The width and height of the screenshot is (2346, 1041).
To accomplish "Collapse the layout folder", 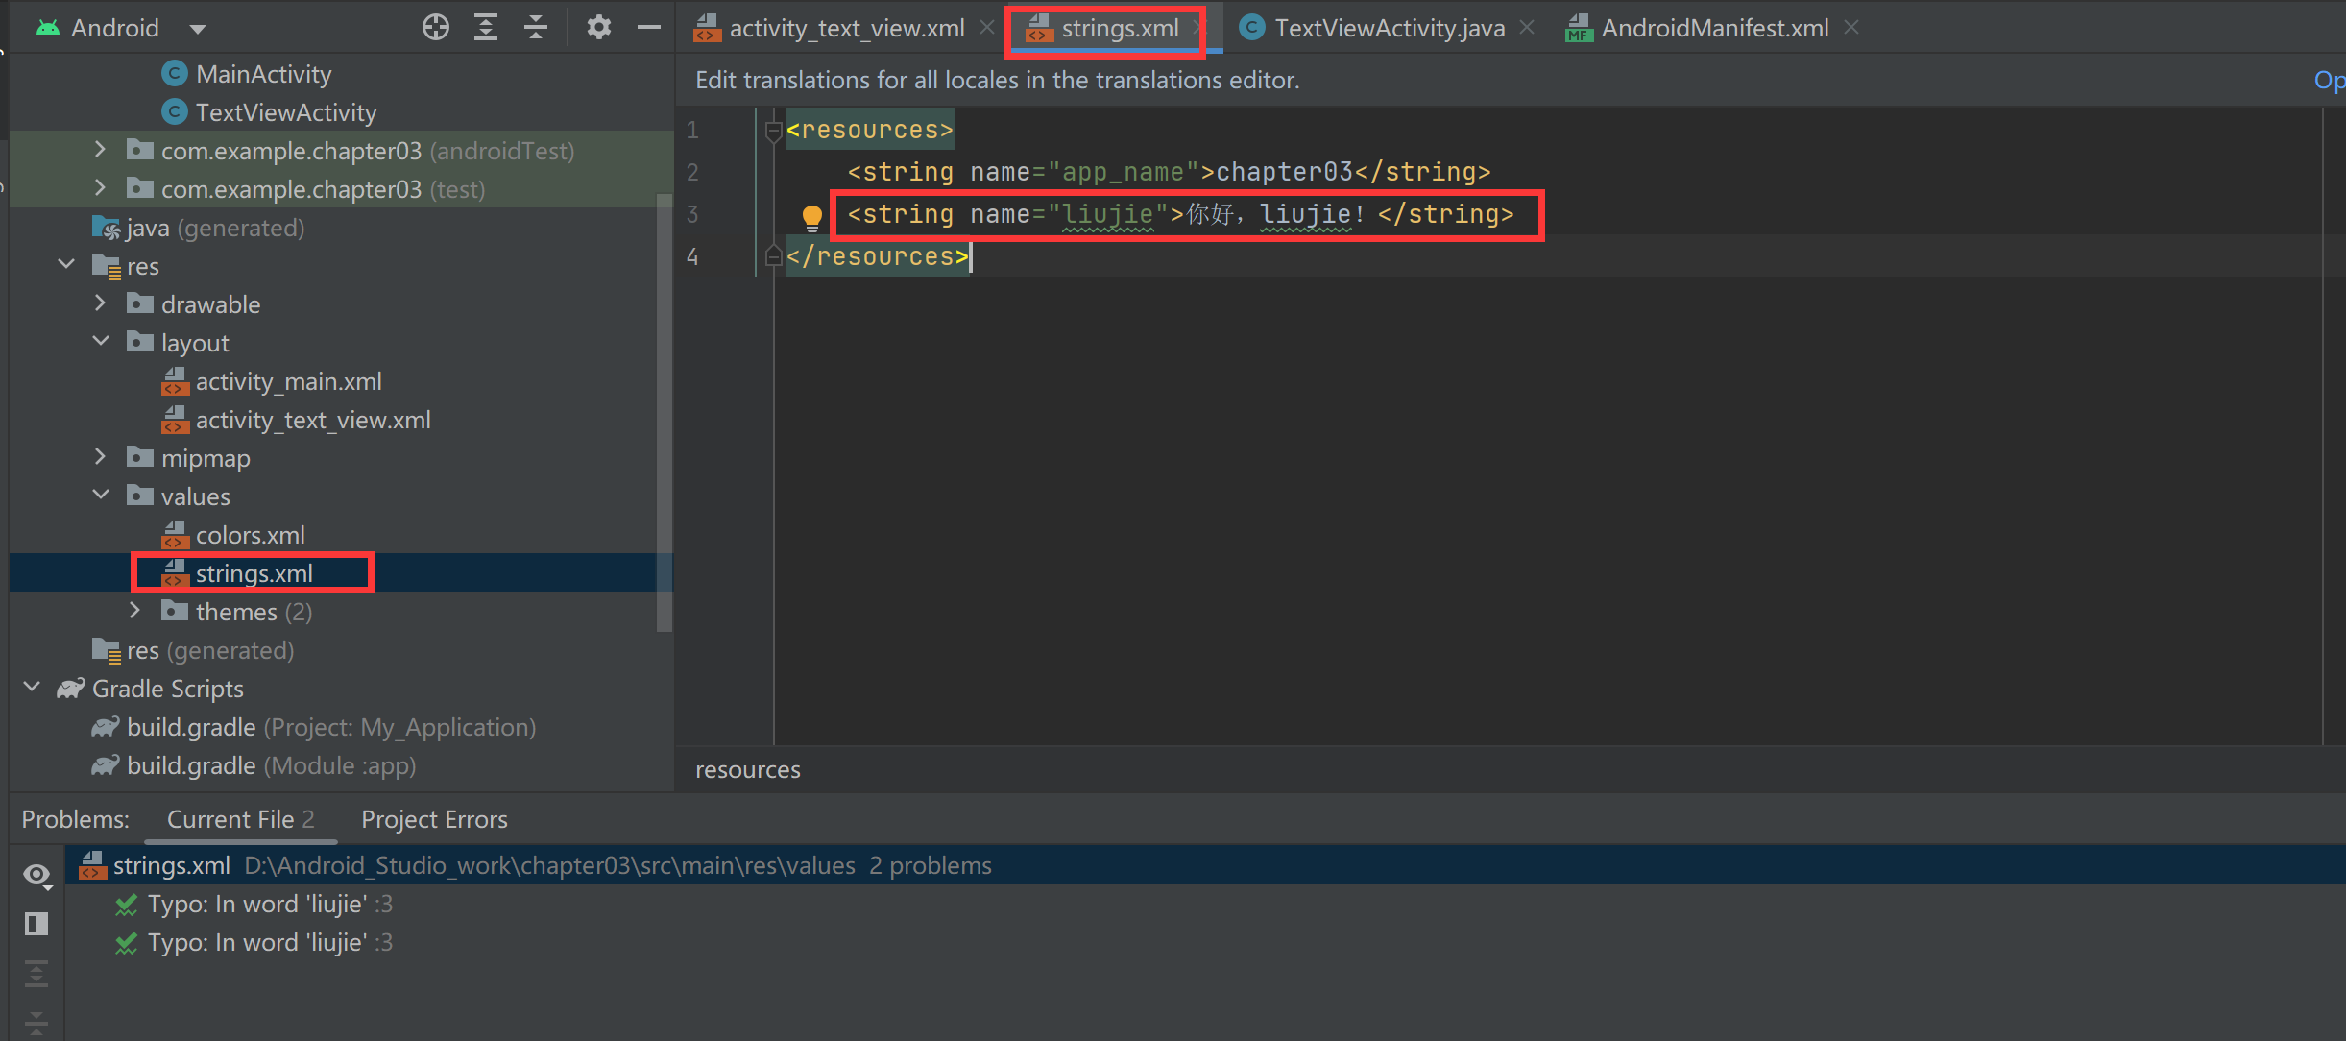I will (x=100, y=341).
